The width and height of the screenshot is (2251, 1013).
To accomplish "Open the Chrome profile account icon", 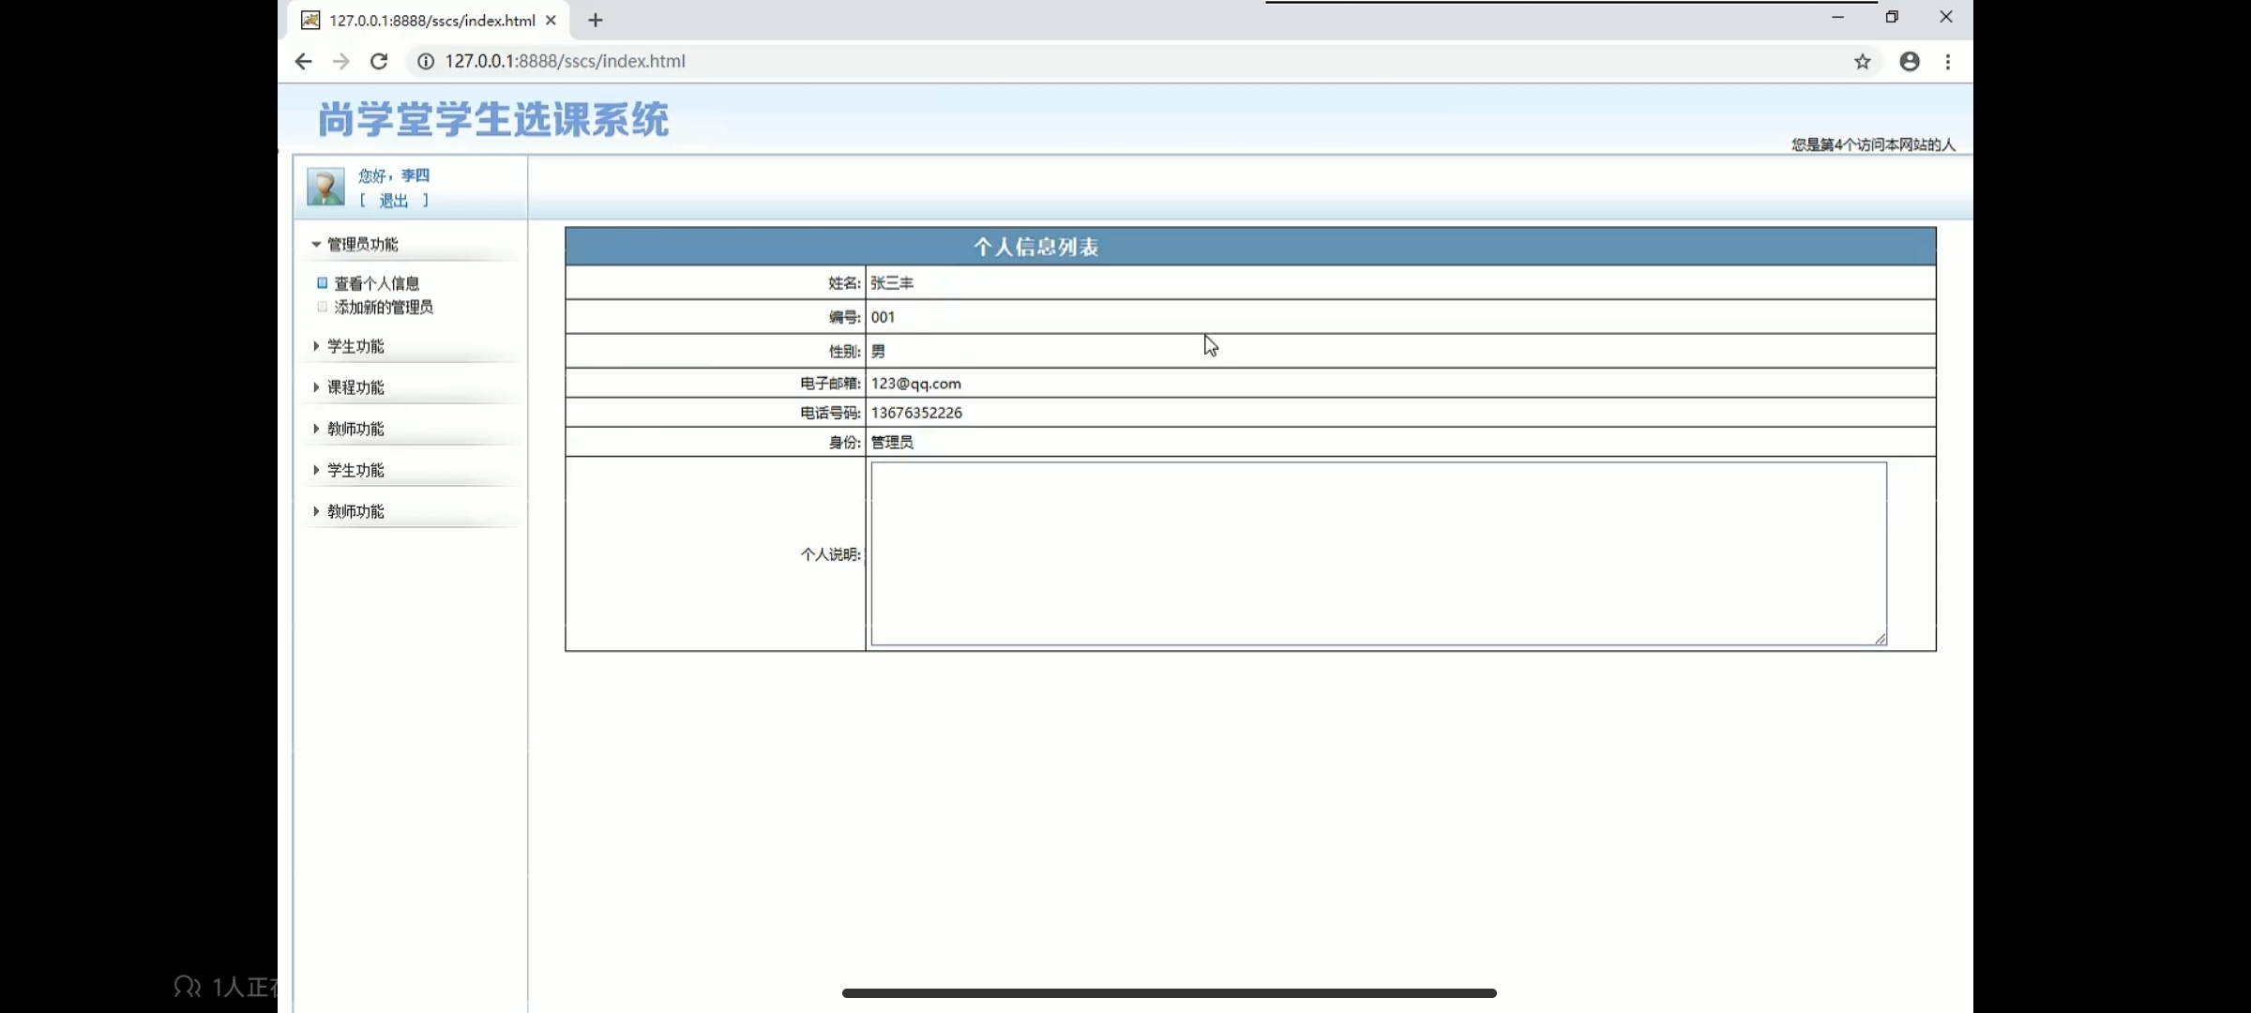I will [x=1910, y=62].
